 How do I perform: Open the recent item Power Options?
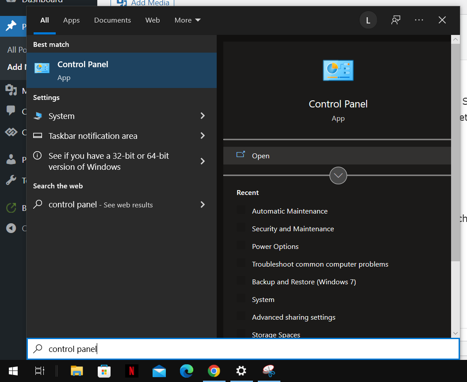pos(275,246)
